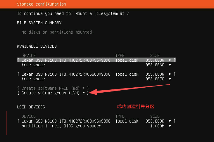
Task: Open the Lexar disk entry under Used Devices
Action: [66, 121]
